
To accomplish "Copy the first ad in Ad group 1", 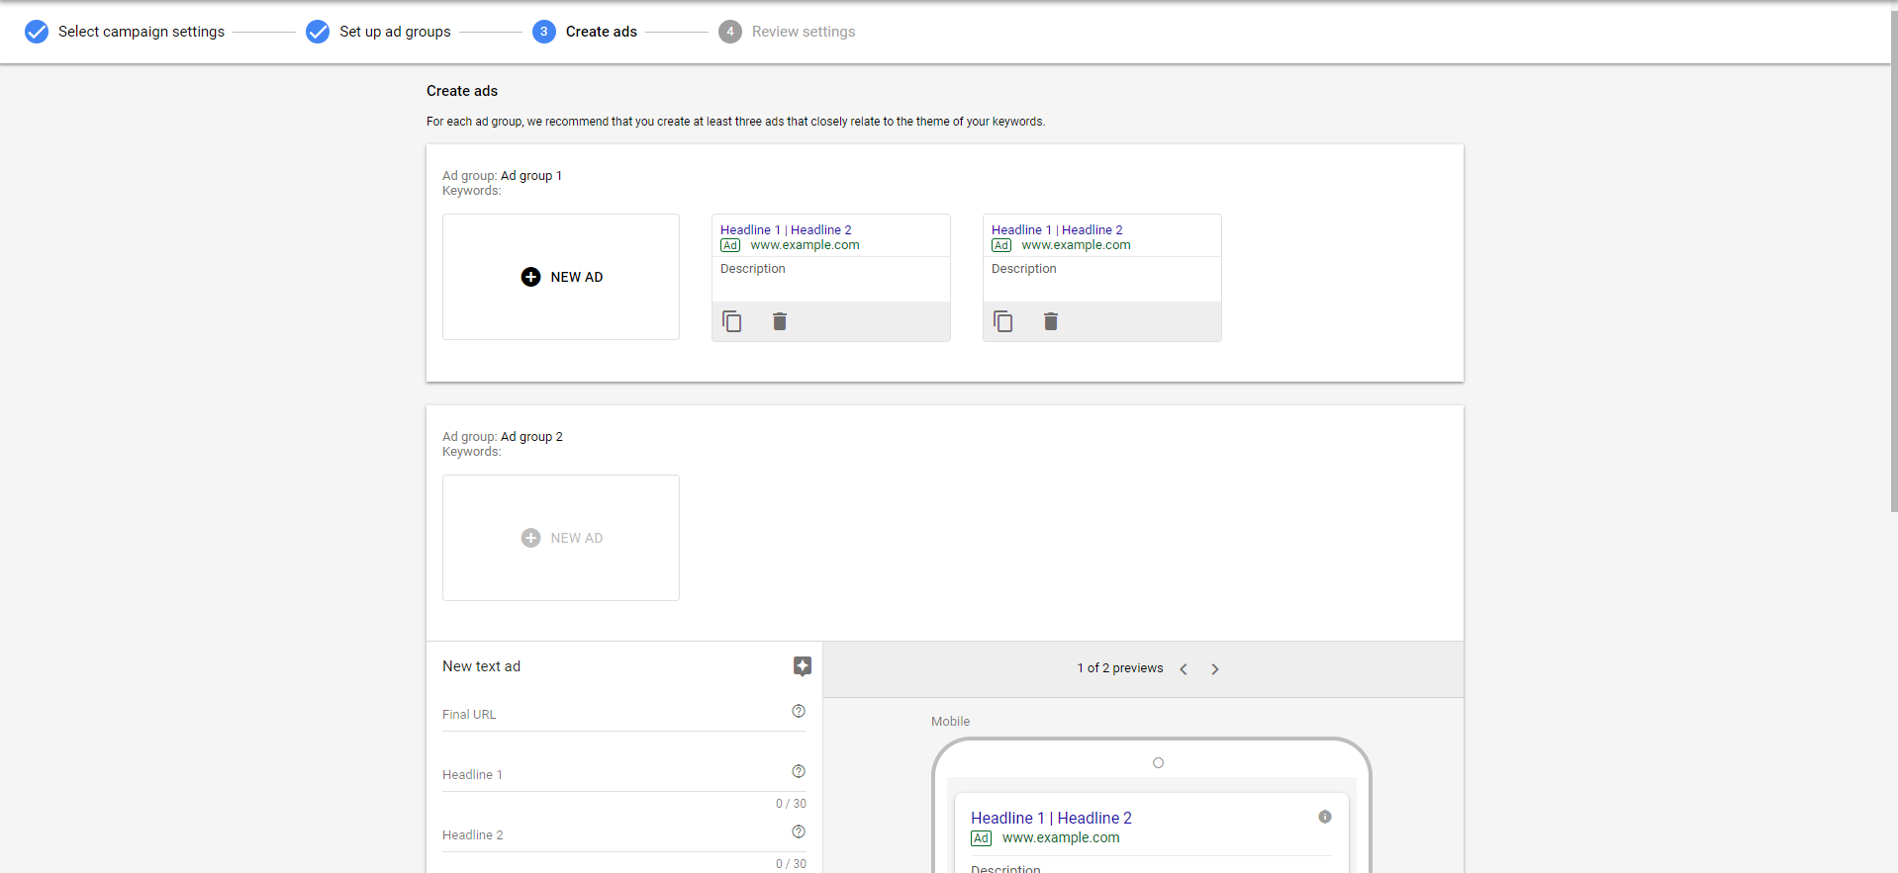I will point(732,321).
